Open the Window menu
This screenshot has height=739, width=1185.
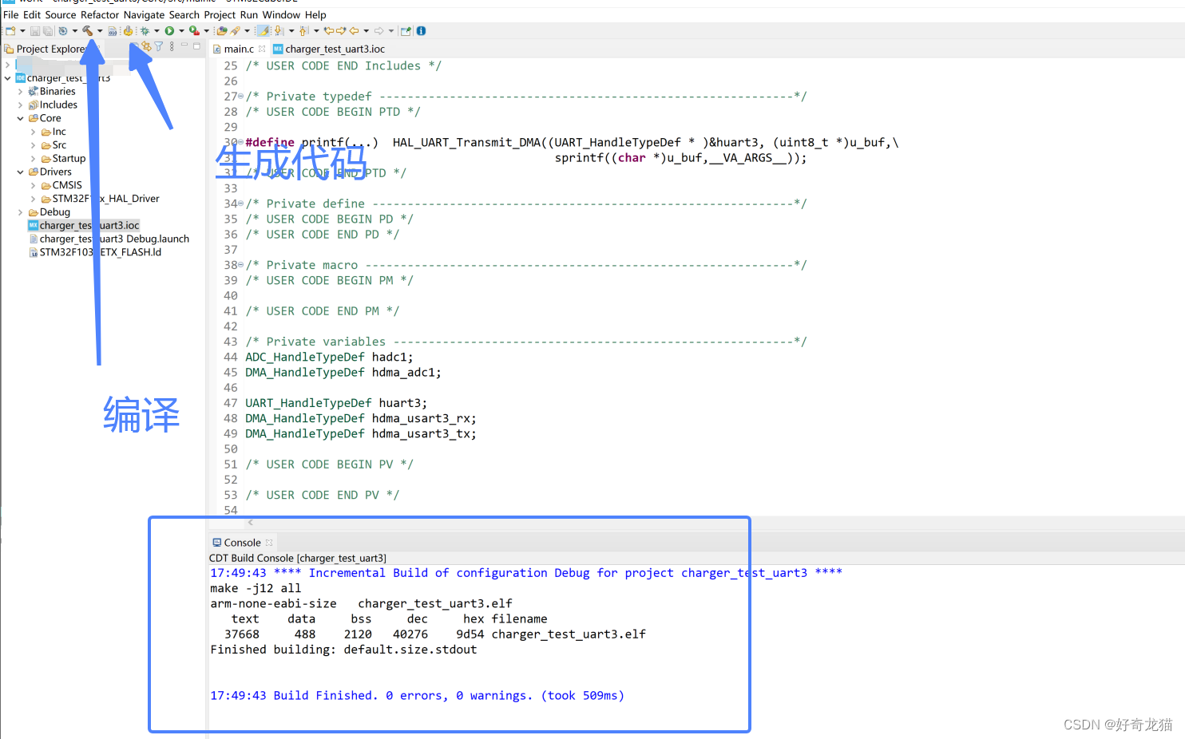281,14
